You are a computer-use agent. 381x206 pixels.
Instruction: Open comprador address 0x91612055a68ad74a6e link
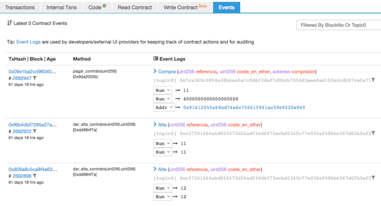244,108
